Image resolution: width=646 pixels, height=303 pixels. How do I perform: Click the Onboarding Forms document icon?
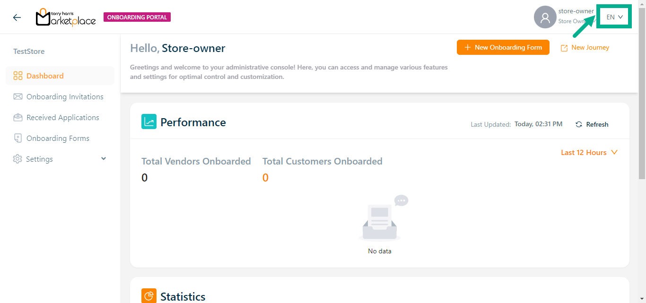point(18,139)
